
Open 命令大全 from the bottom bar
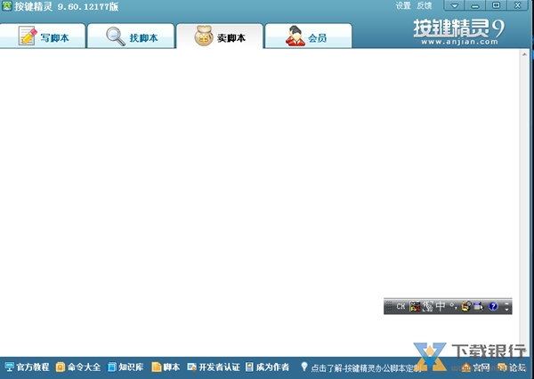(x=78, y=367)
